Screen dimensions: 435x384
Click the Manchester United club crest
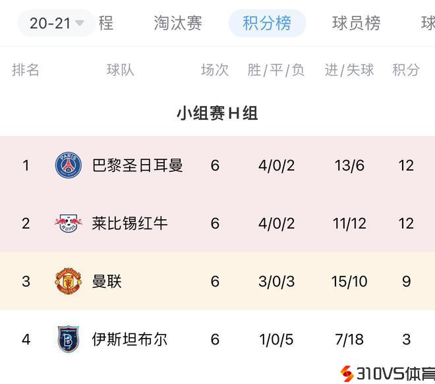point(68,281)
